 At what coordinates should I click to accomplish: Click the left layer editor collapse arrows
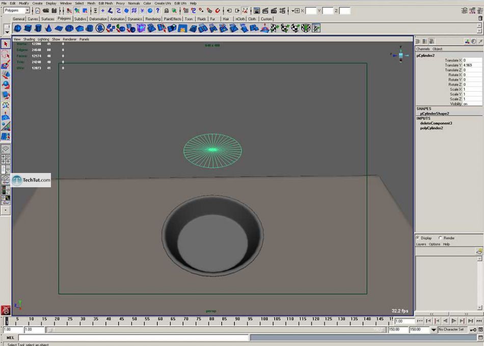tap(432, 314)
